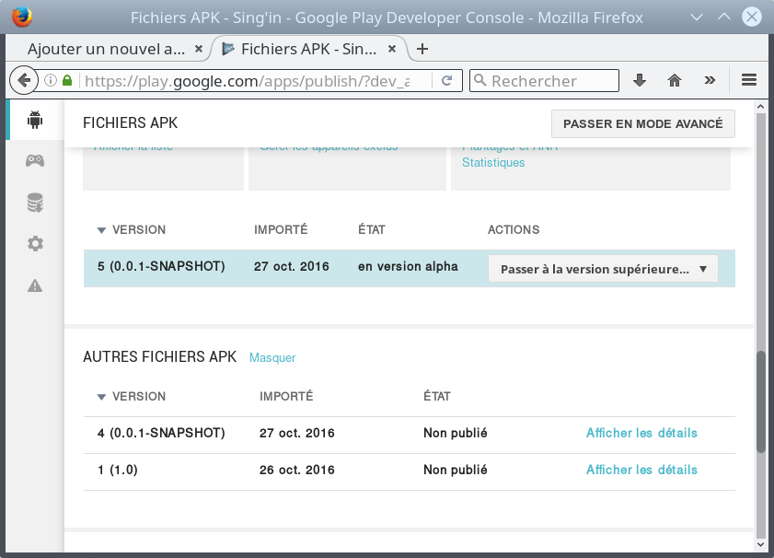
Task: Sort alpha table by VERSION arrow
Action: [101, 230]
